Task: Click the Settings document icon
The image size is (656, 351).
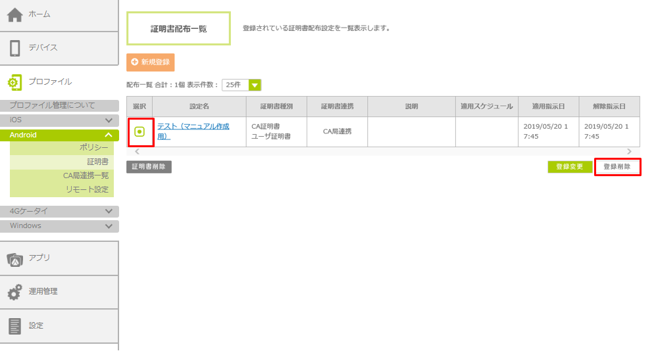Action: [14, 326]
